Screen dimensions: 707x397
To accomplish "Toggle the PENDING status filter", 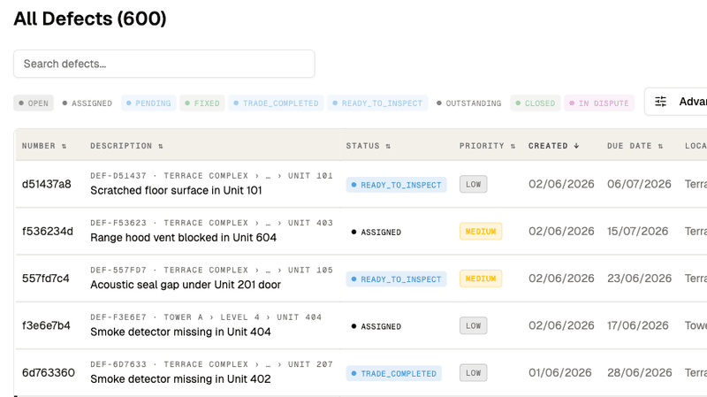I will [148, 103].
